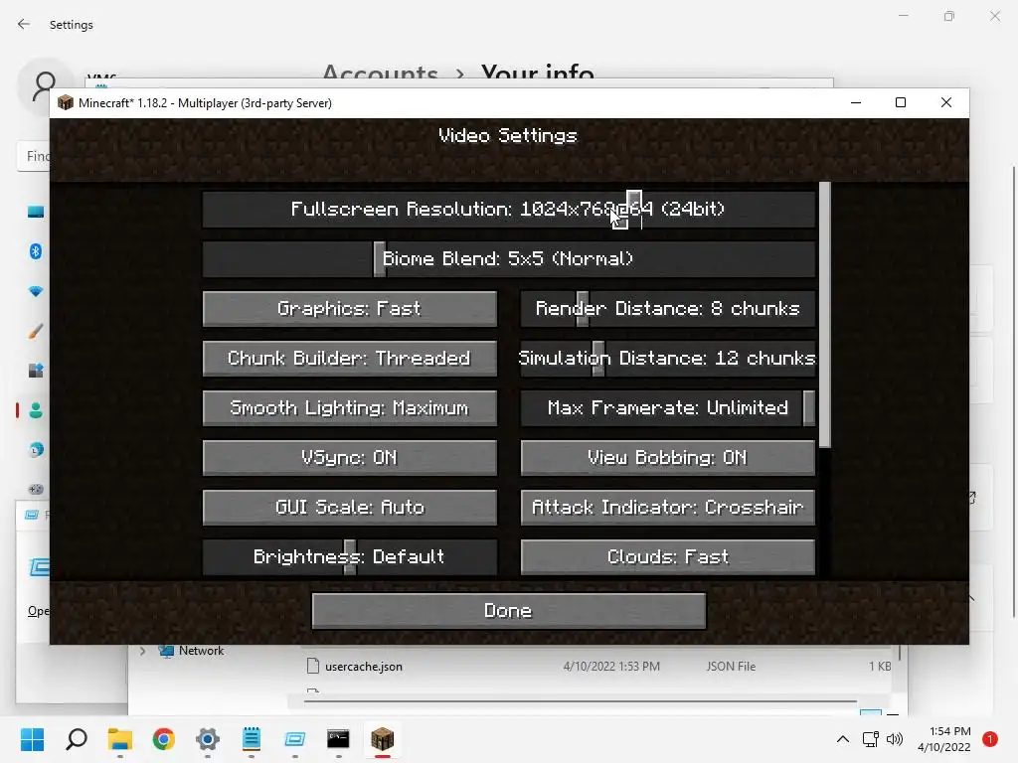The image size is (1018, 763).
Task: Go back in Settings window
Action: (24, 24)
